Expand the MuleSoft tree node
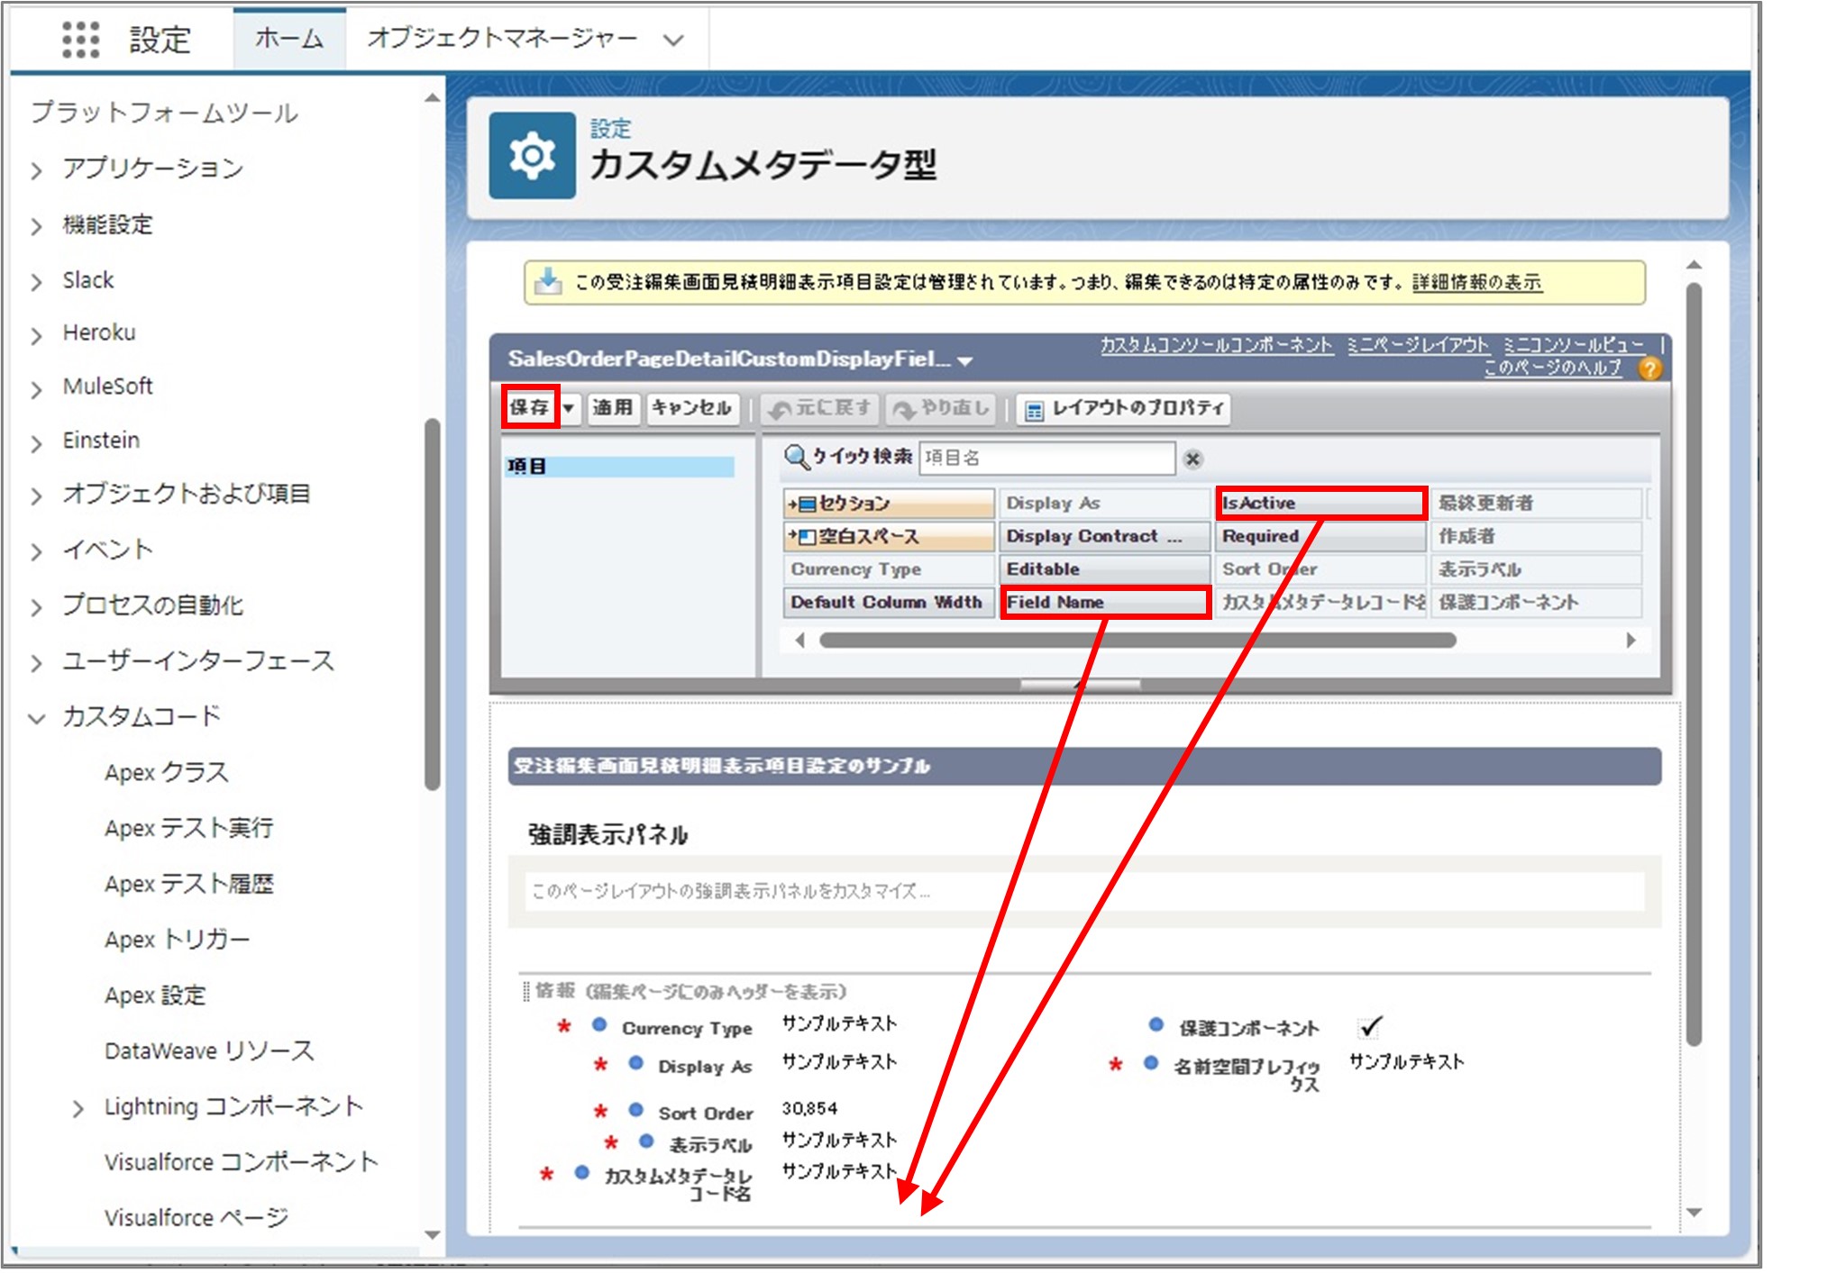The width and height of the screenshot is (1827, 1273). [36, 388]
